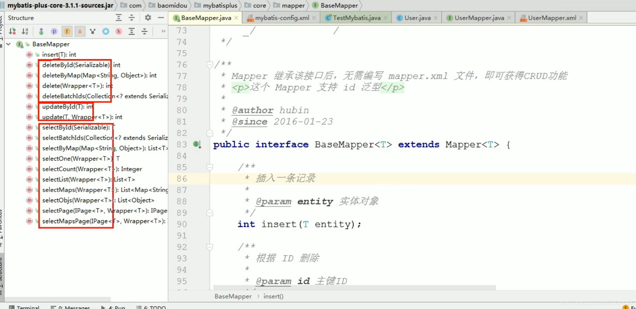
Task: Collapse Javadoc fold marker at line 92
Action: (210, 247)
